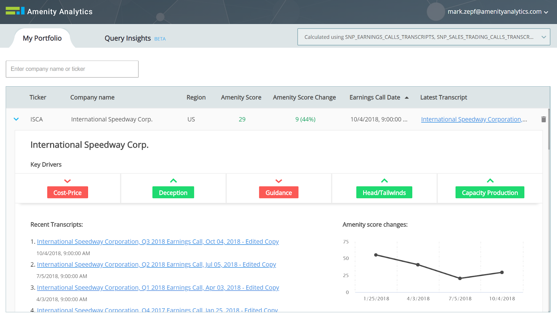Click the Deception key driver button
557x316 pixels.
(173, 192)
